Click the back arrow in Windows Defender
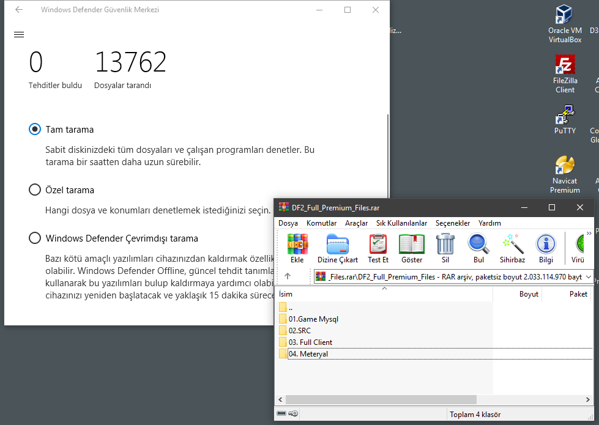 click(19, 10)
